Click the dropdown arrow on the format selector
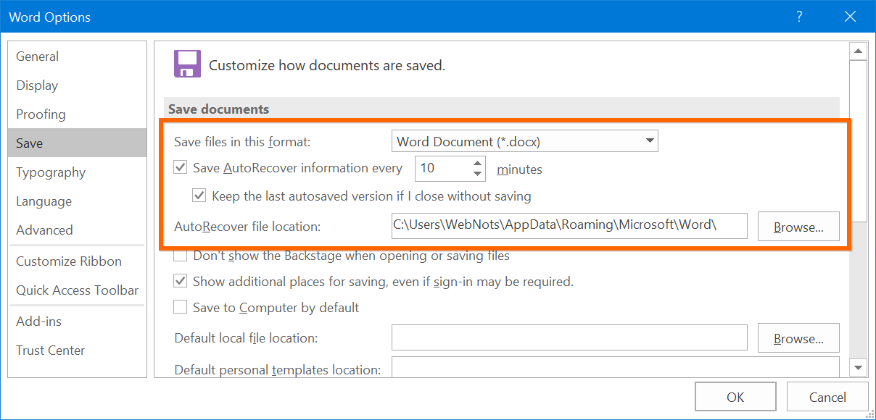The image size is (876, 420). 649,140
